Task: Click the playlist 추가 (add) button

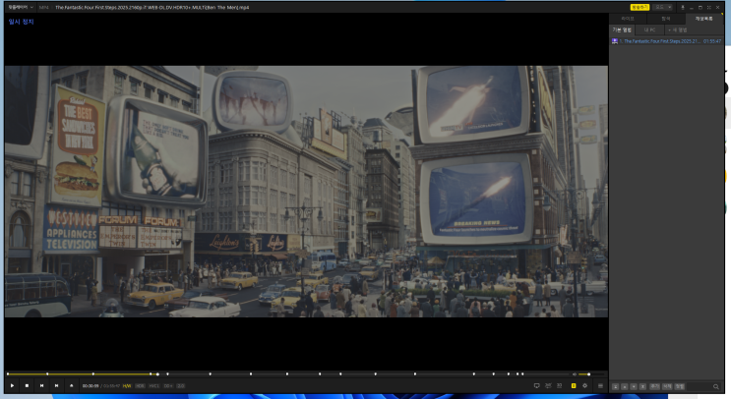Action: [x=654, y=387]
